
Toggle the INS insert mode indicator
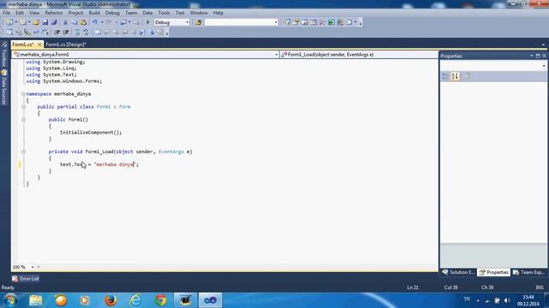coord(540,287)
